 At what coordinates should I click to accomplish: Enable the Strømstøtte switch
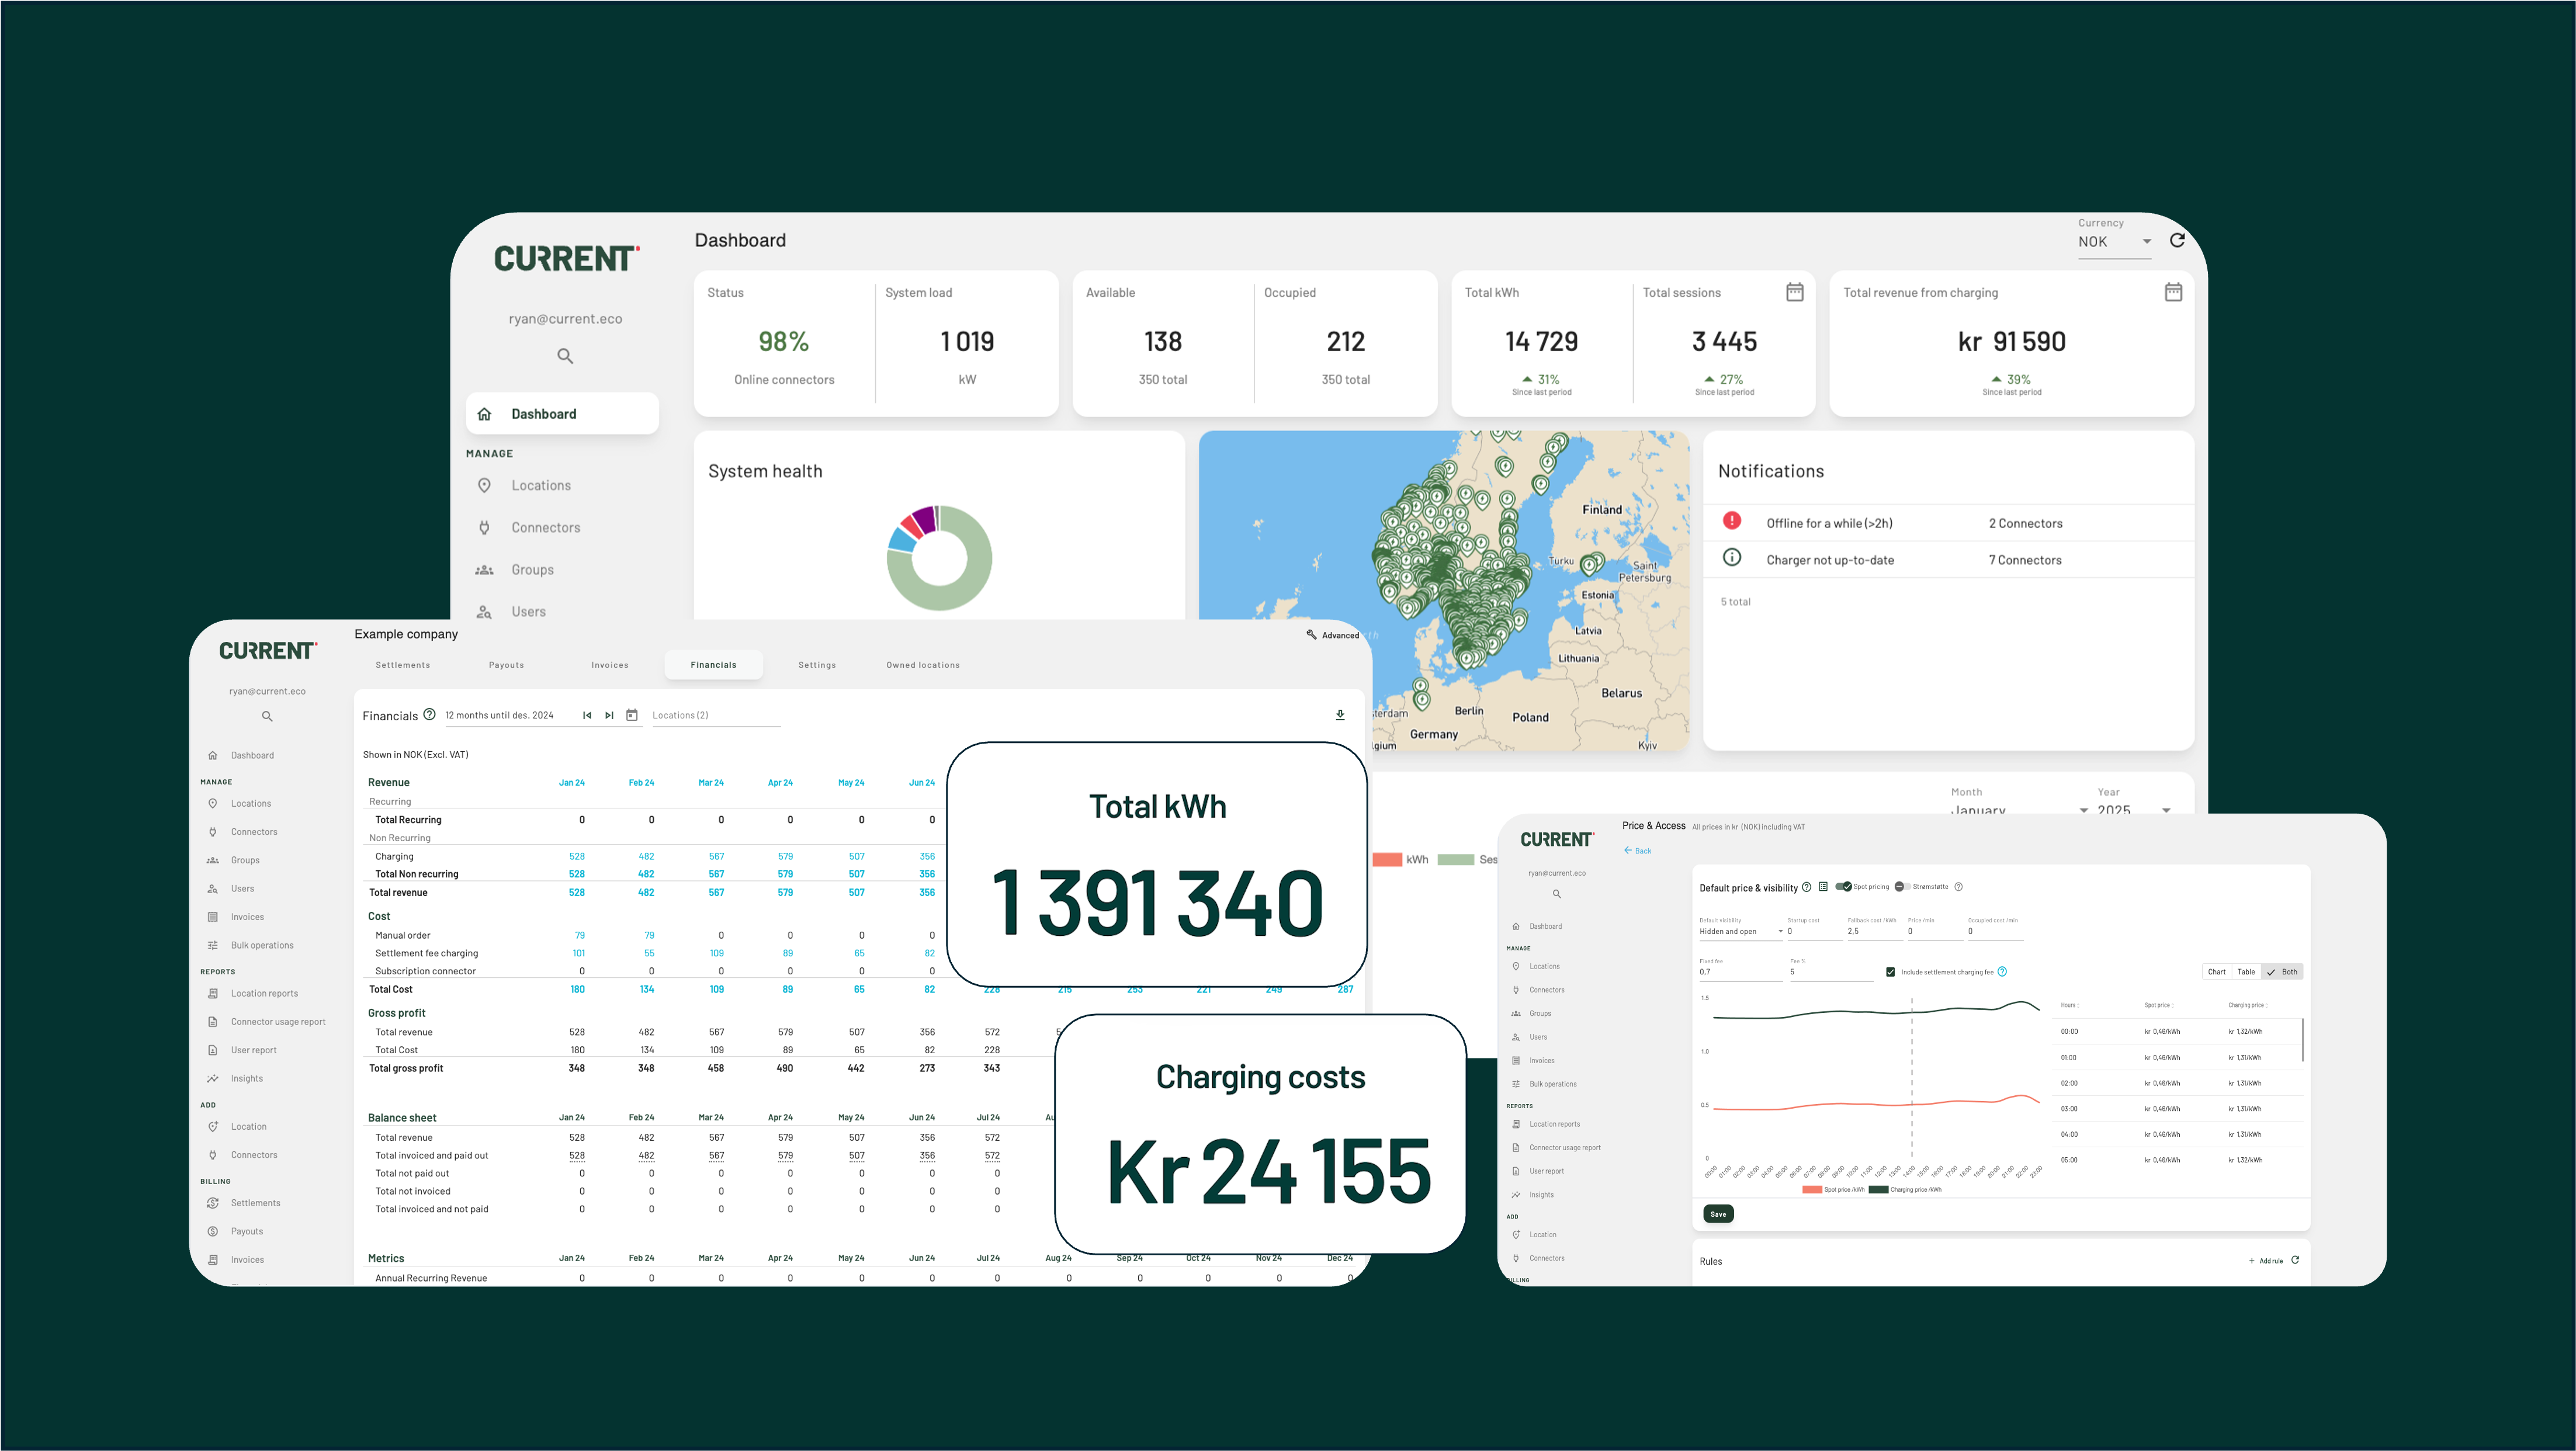click(x=1902, y=887)
